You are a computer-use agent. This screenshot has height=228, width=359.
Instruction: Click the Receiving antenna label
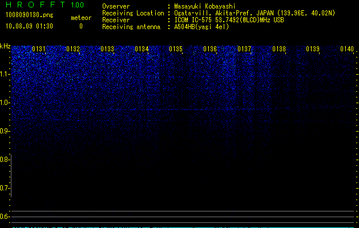(x=131, y=27)
